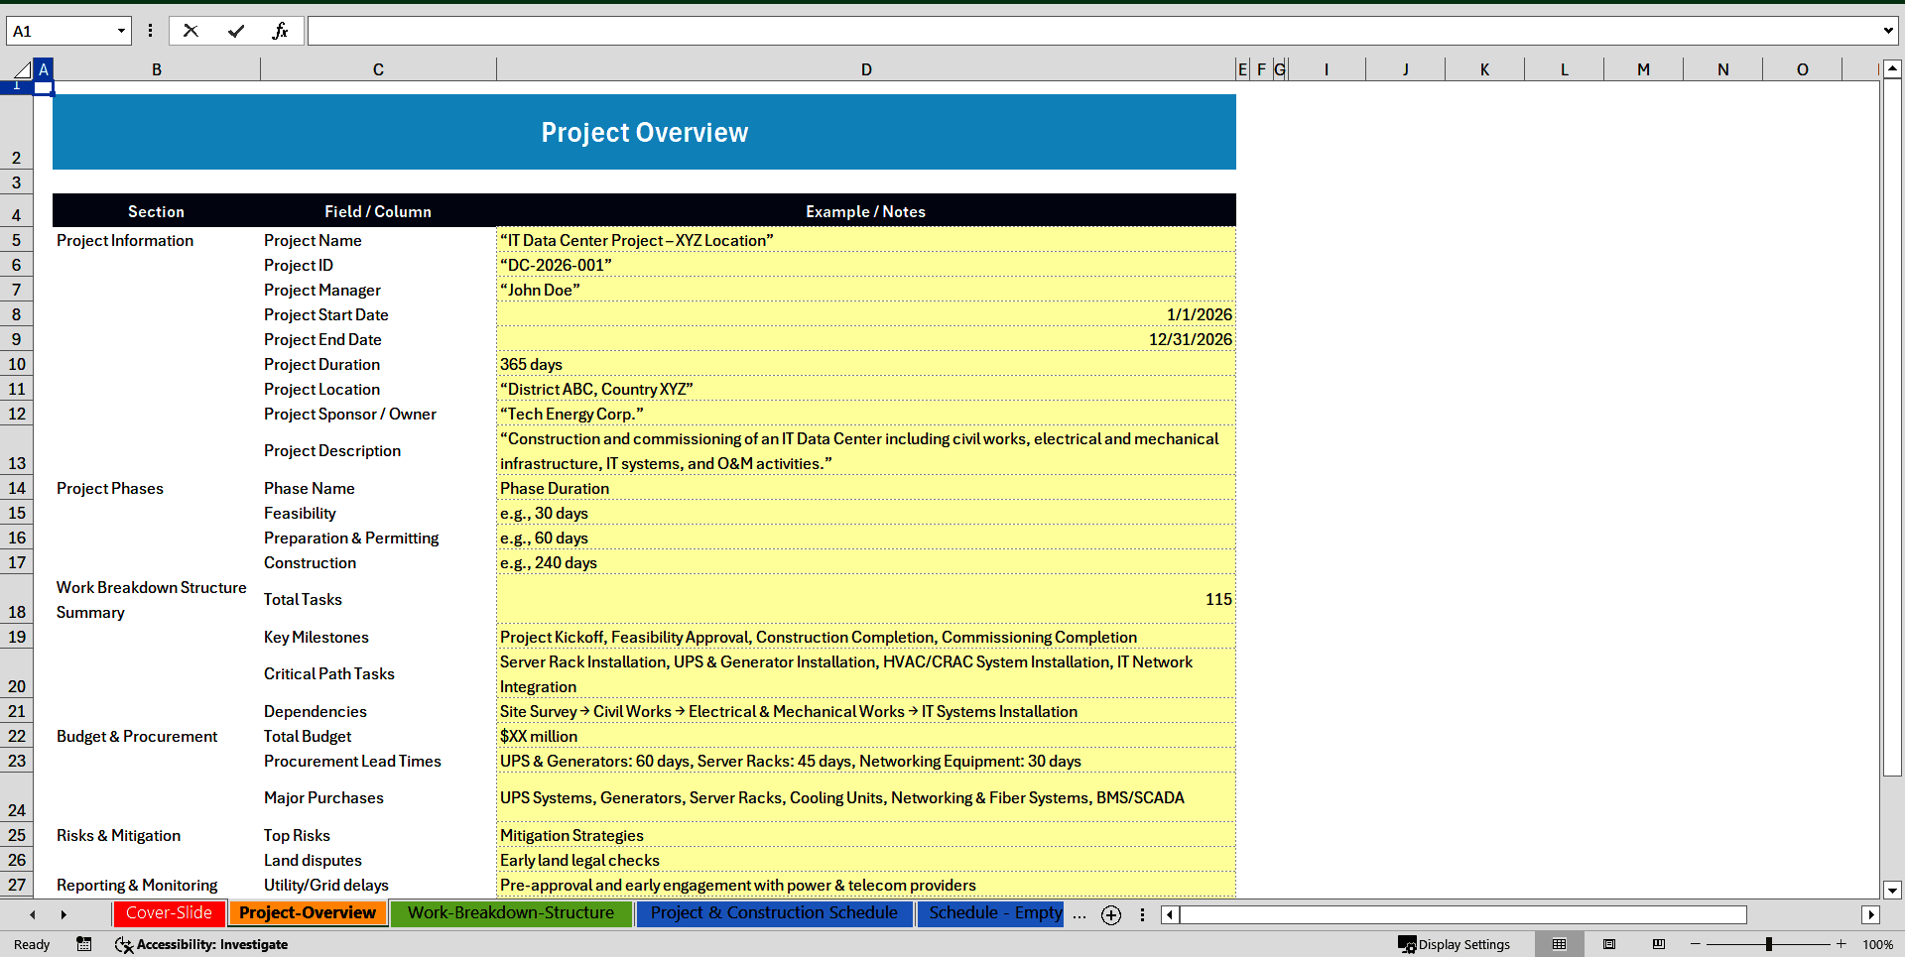Screen dimensions: 1905x958
Task: Open the Schedule - Empty sheet
Action: click(991, 913)
